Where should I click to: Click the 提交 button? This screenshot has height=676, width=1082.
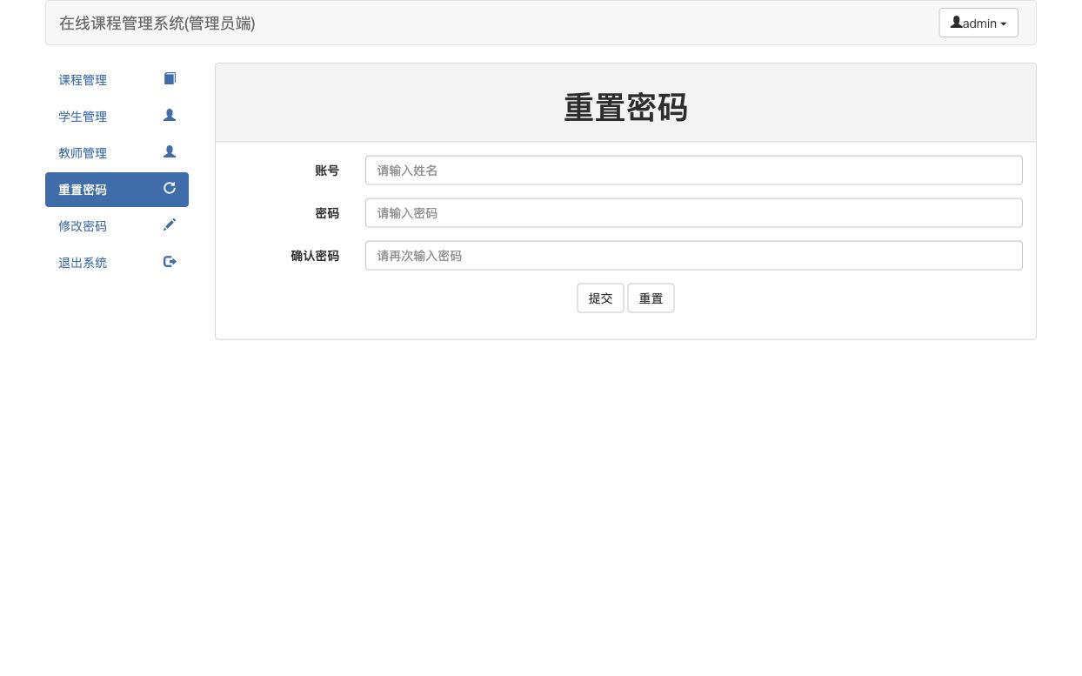[600, 298]
